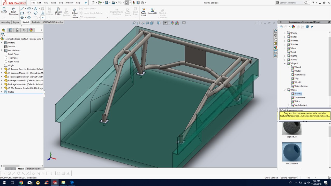Open the Design Library task pane icon

(x=275, y=35)
